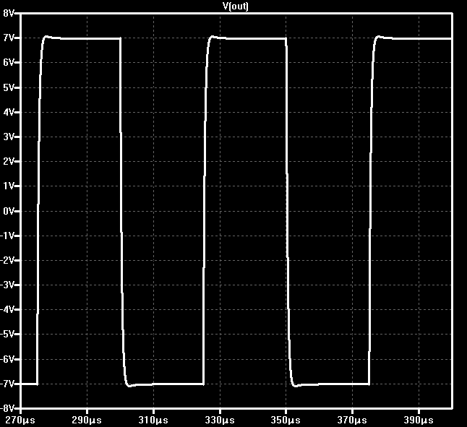Click the 290µs time axis label
The width and height of the screenshot is (467, 427).
pos(87,420)
